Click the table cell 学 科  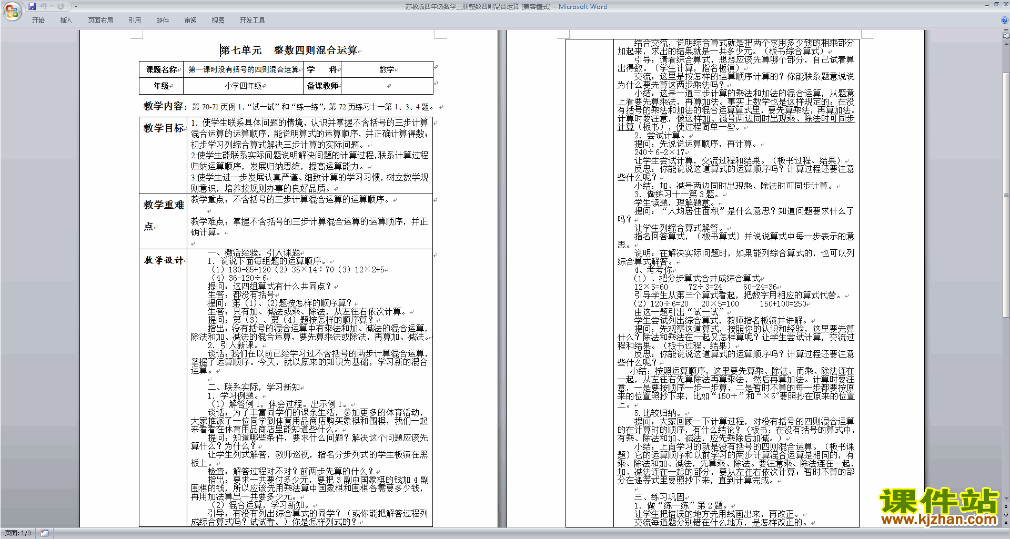[322, 69]
